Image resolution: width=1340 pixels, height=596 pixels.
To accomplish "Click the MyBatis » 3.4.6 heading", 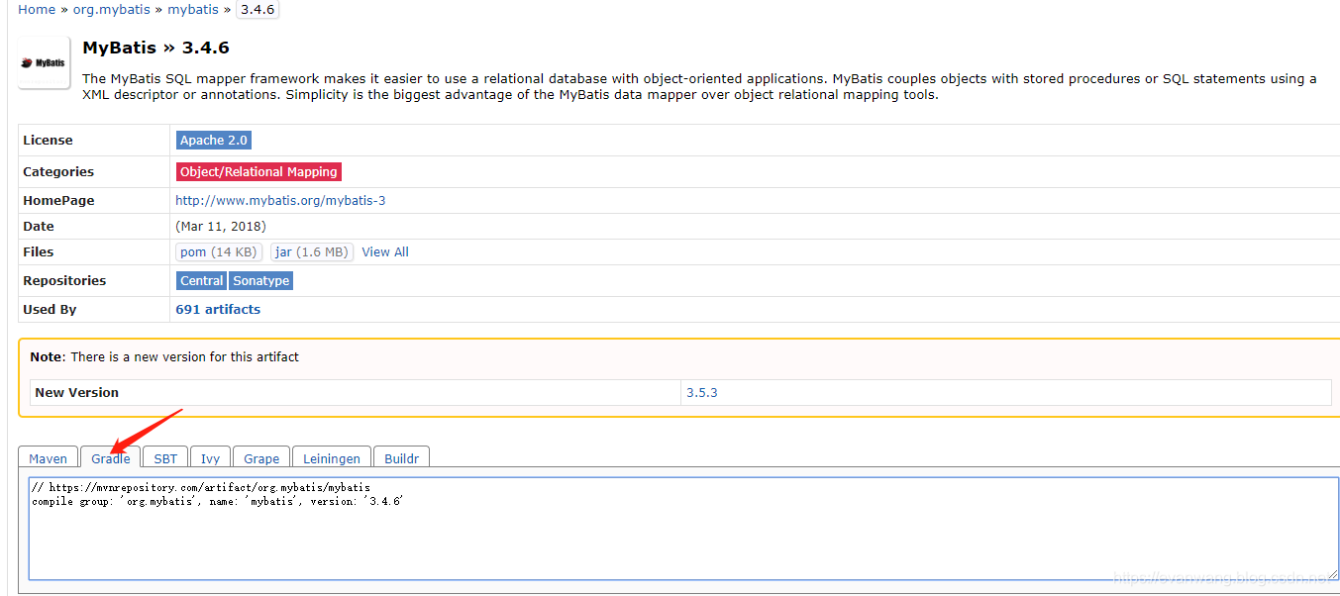I will 156,48.
